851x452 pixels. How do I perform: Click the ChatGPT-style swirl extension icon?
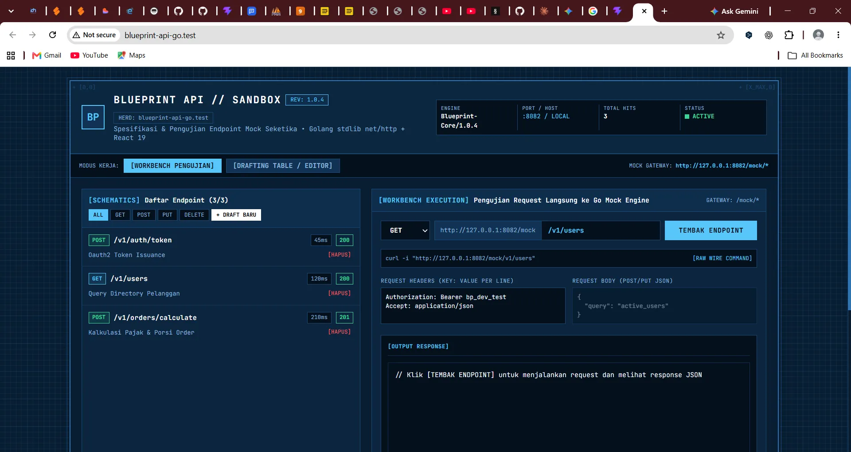769,35
